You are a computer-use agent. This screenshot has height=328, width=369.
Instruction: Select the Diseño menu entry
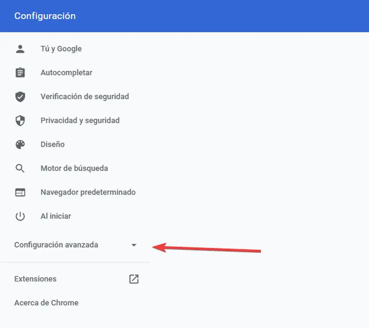pos(52,144)
